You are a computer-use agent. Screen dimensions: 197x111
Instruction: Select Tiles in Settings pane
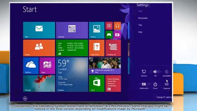[x=140, y=25]
